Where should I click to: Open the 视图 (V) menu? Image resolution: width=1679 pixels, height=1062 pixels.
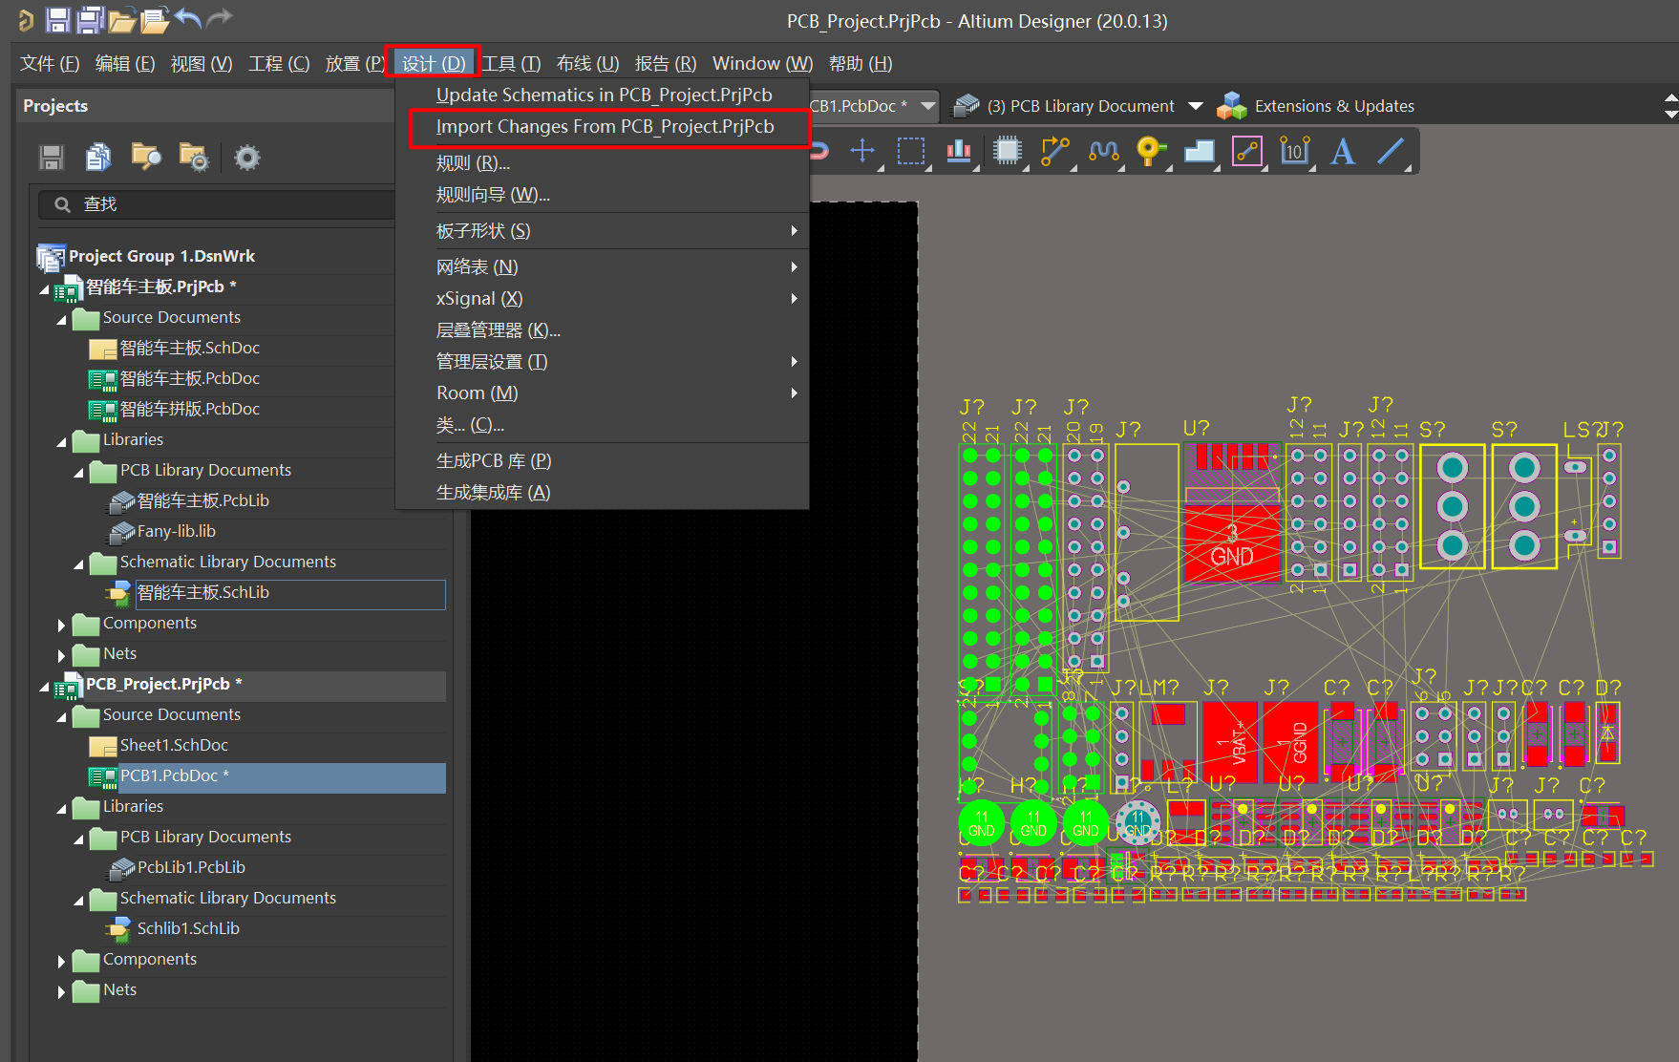(x=202, y=63)
